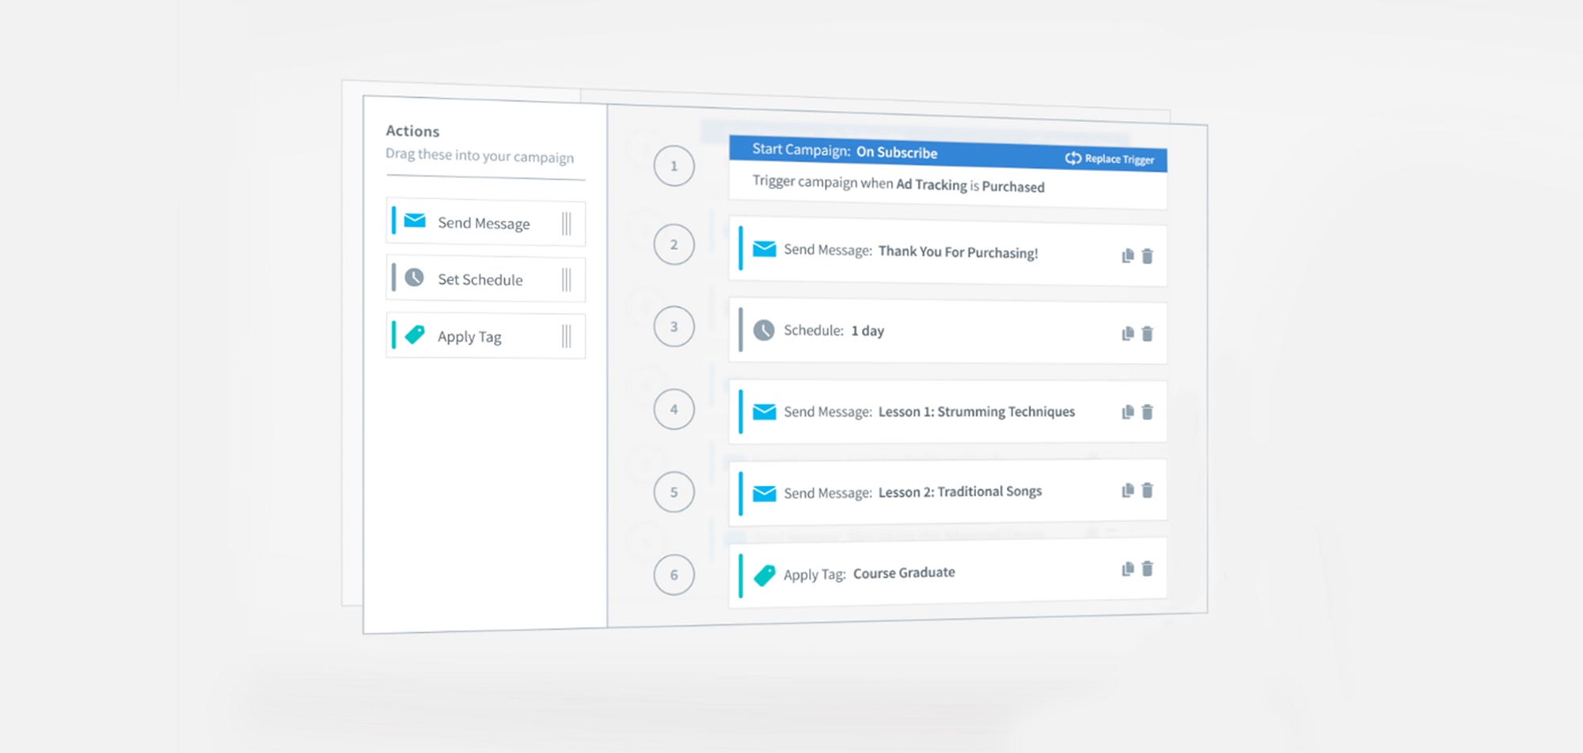Click the clock icon on Schedule step
The width and height of the screenshot is (1583, 753).
pos(764,330)
